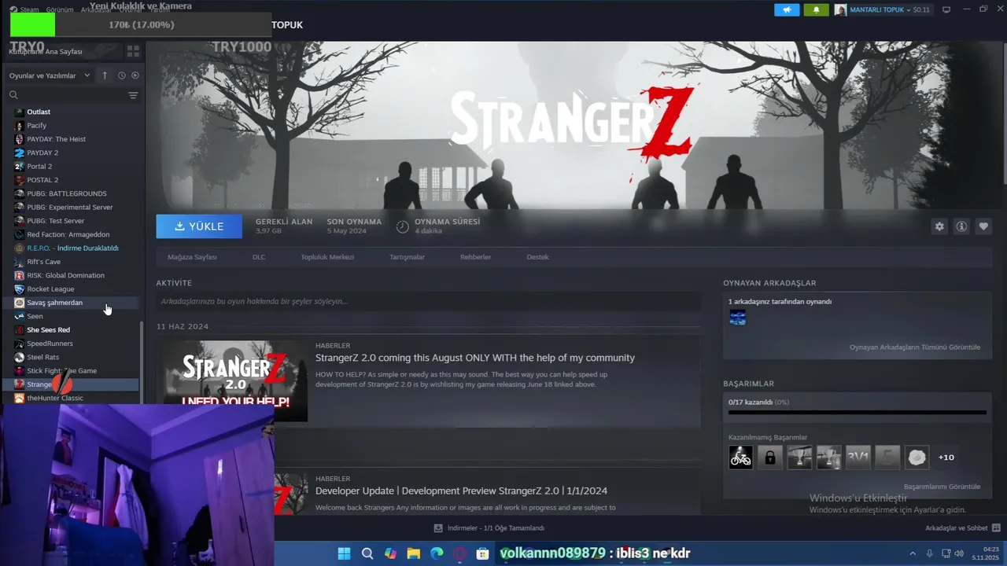This screenshot has height=566, width=1007.
Task: Click achievements progress bar 0/17
Action: coord(857,412)
